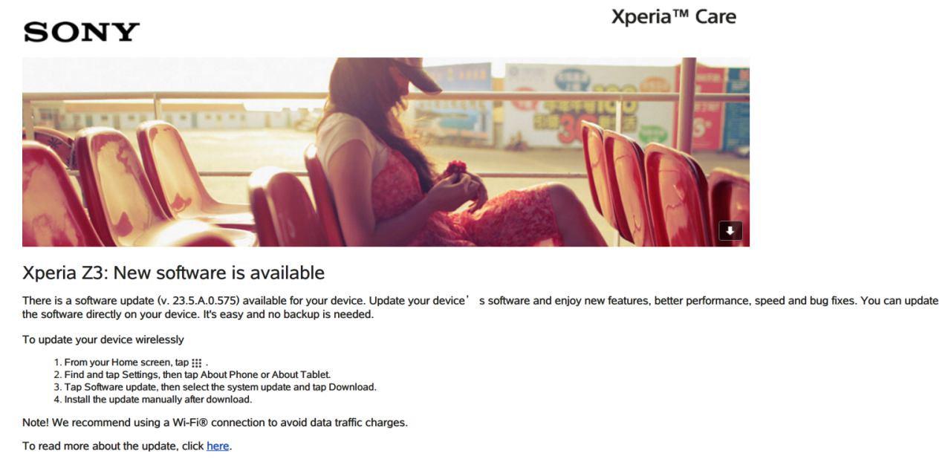Click the Wi-Fi® recommendation note
This screenshot has height=459, width=951.
tap(215, 423)
